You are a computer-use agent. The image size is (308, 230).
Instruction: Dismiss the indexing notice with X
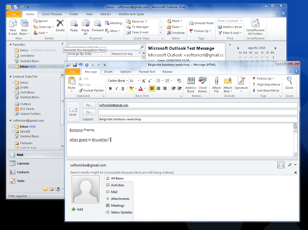point(296,172)
